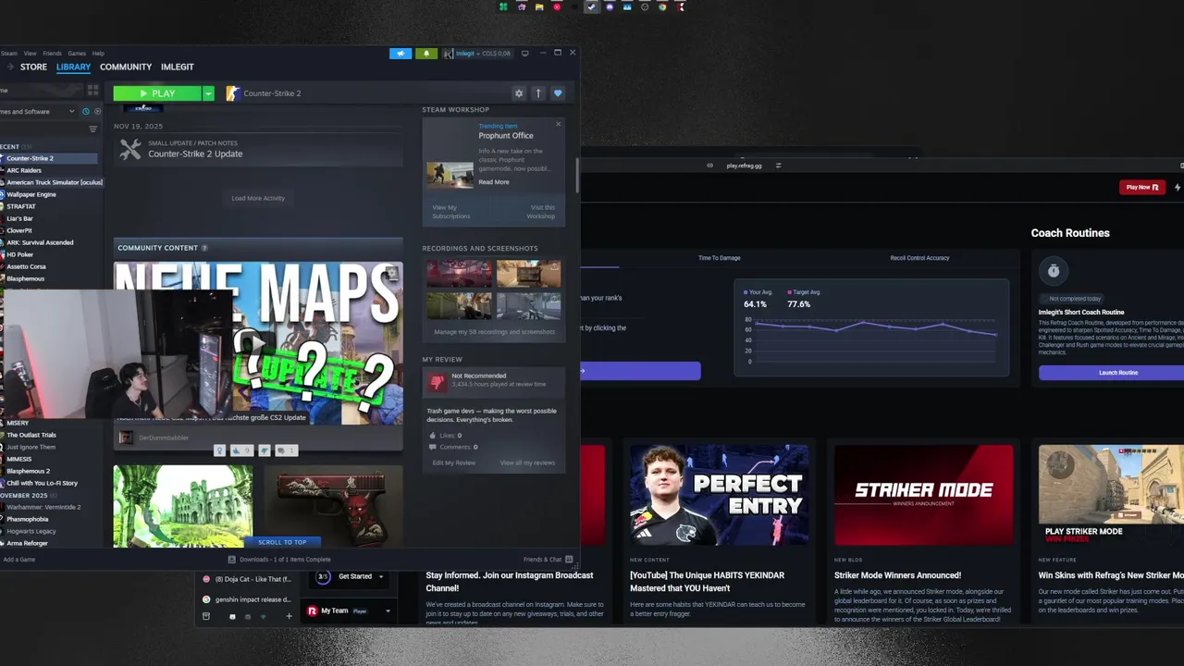Viewport: 1184px width, 666px height.
Task: Open the green ruins artwork thumbnail
Action: coord(182,506)
